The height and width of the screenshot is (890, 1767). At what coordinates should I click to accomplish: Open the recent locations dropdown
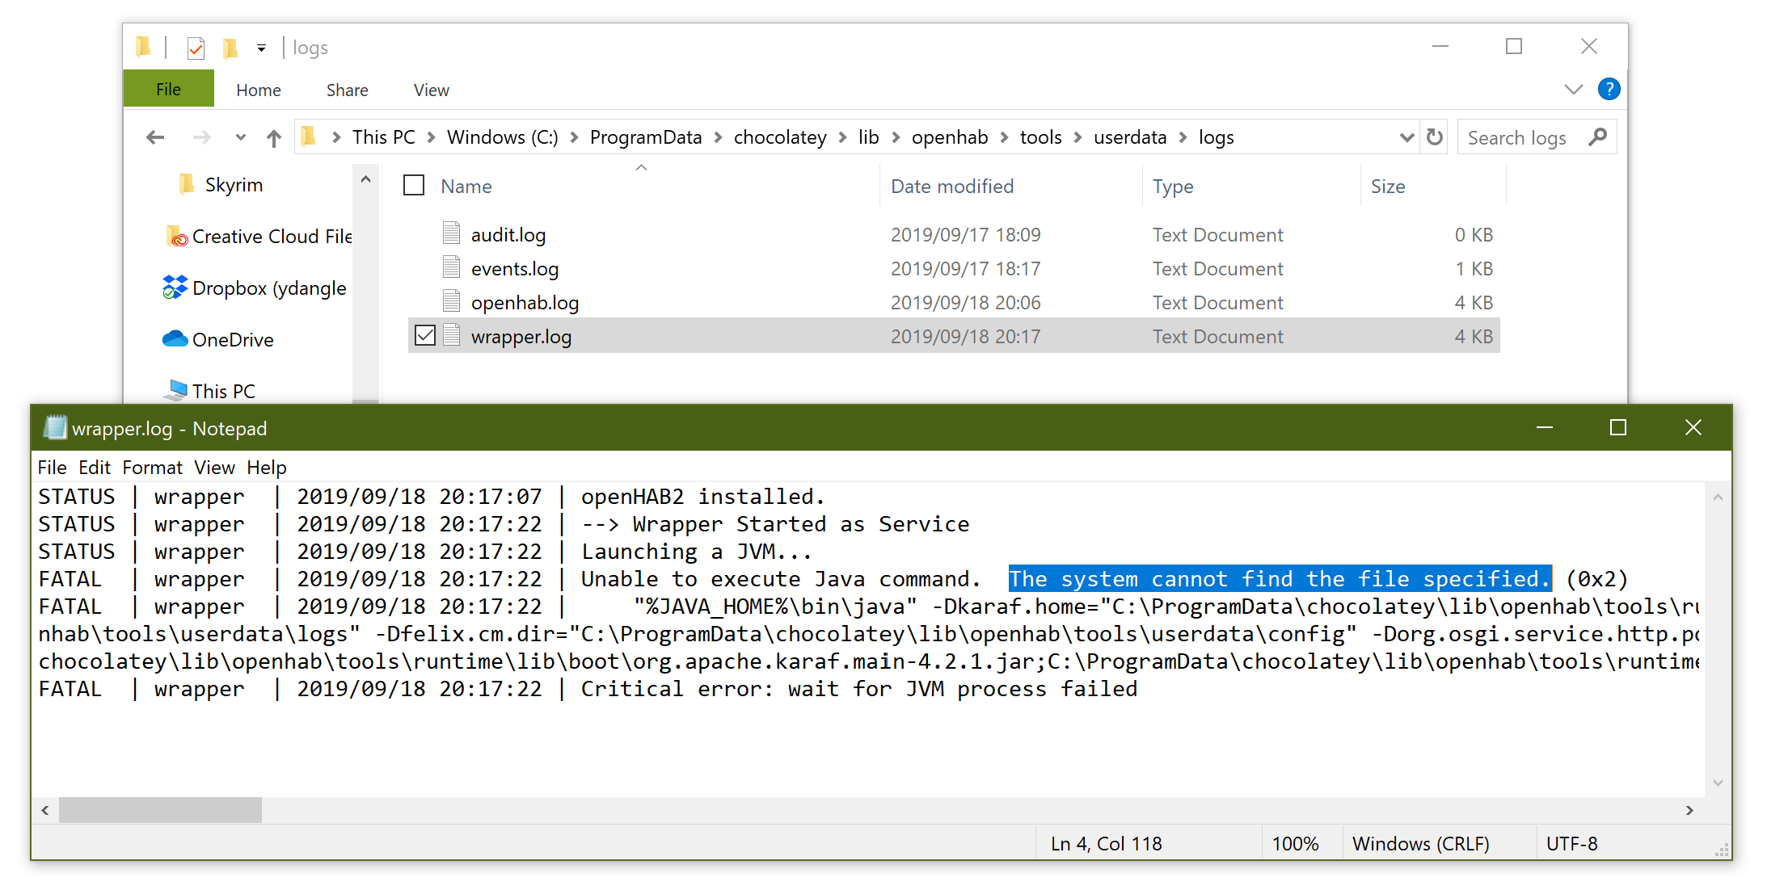coord(240,138)
